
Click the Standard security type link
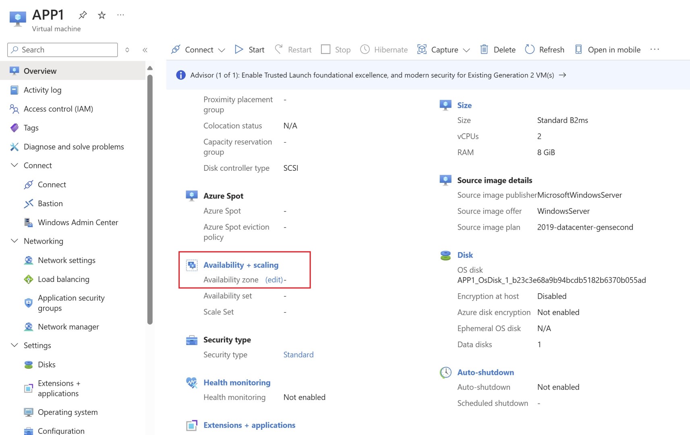298,354
